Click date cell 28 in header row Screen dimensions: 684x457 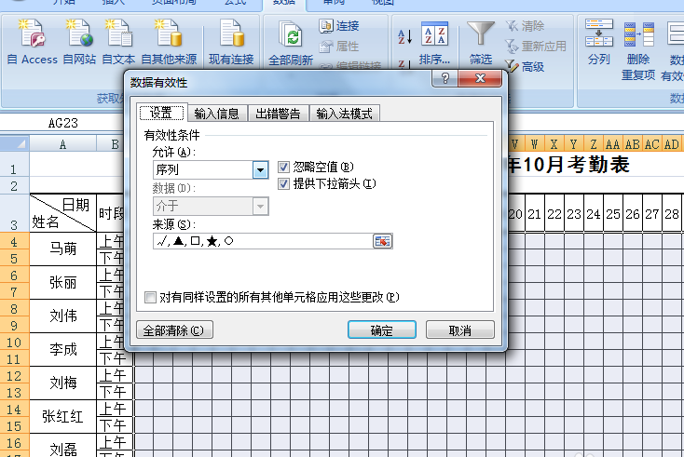tap(671, 213)
